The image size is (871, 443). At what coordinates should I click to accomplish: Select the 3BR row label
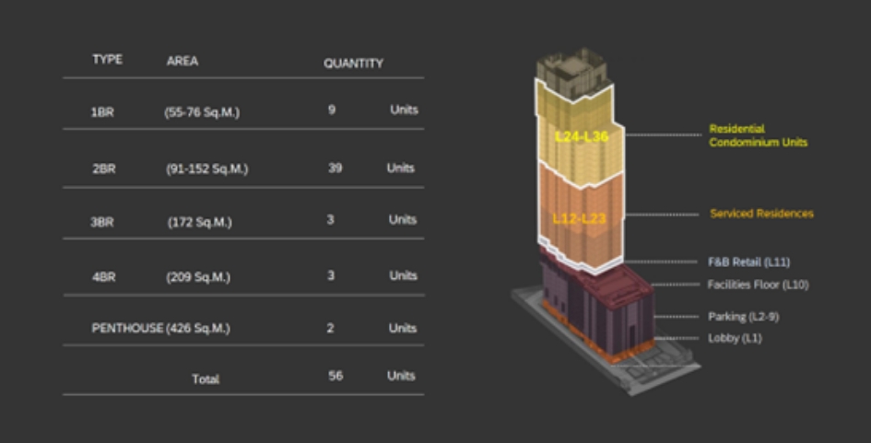(x=102, y=222)
